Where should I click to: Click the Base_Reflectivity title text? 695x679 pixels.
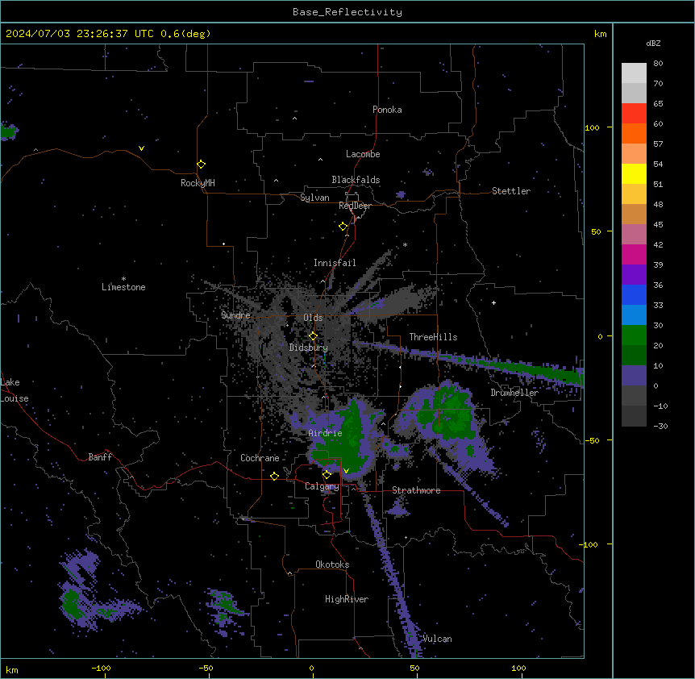tap(347, 12)
